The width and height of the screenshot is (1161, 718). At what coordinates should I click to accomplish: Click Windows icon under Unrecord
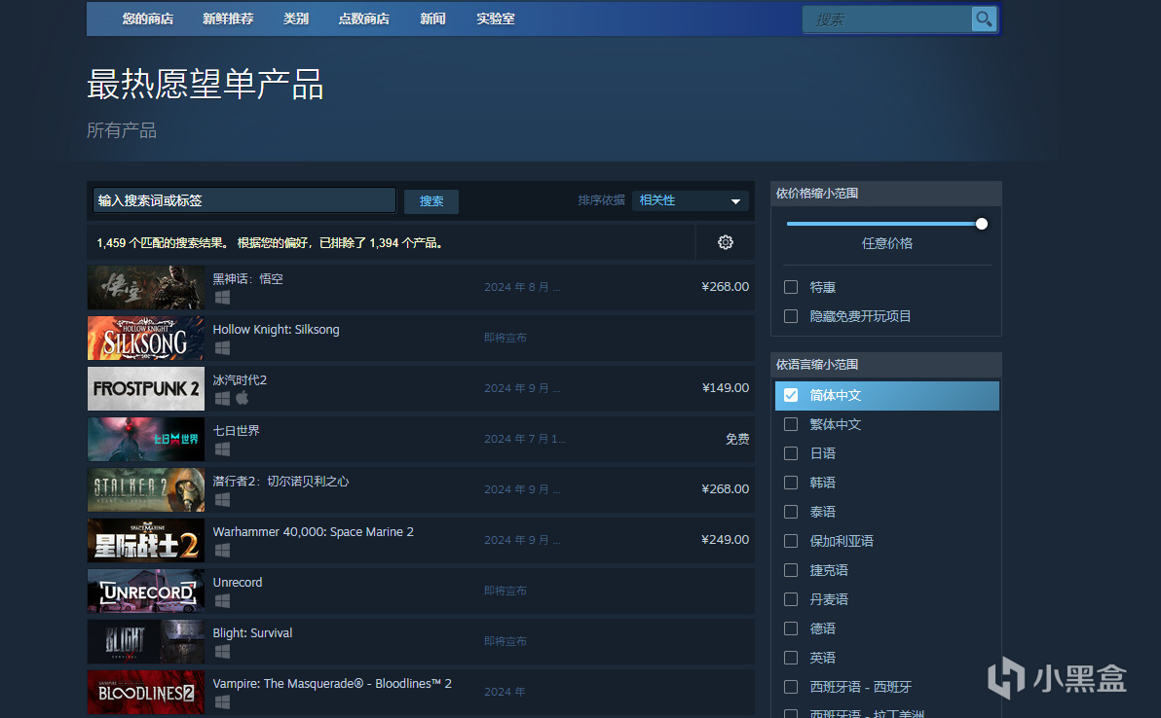[222, 601]
